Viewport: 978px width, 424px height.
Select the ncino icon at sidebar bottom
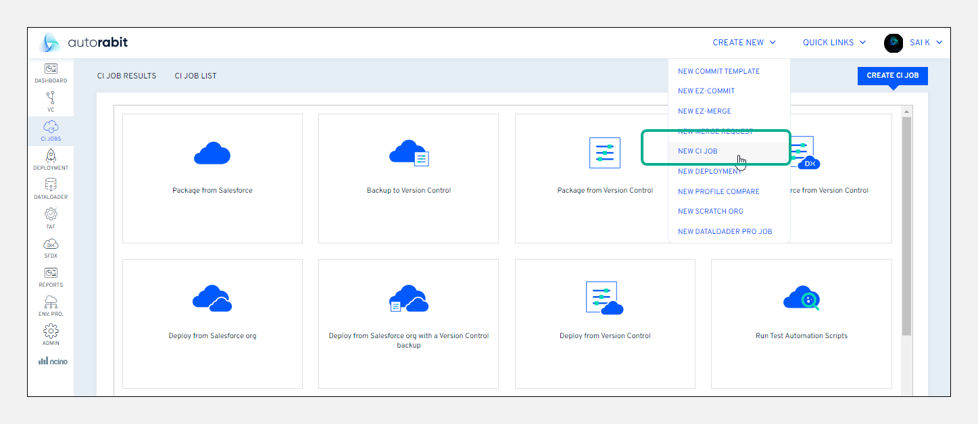[x=50, y=360]
